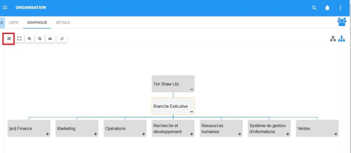Screen dimensions: 351x153
Task: Switch to the LISTE tab
Action: 14,22
